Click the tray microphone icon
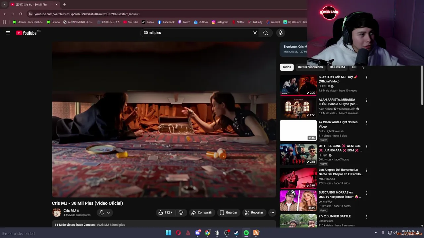This screenshot has width=424, height=238. pyautogui.click(x=383, y=233)
